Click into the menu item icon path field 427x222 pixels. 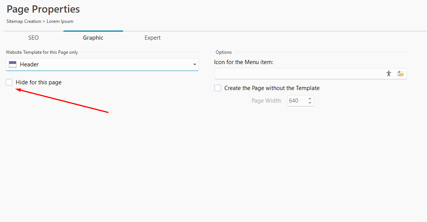[298, 74]
